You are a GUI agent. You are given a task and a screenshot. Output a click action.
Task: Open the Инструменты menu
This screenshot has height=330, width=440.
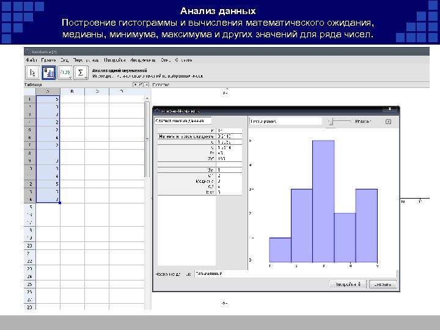pos(142,60)
